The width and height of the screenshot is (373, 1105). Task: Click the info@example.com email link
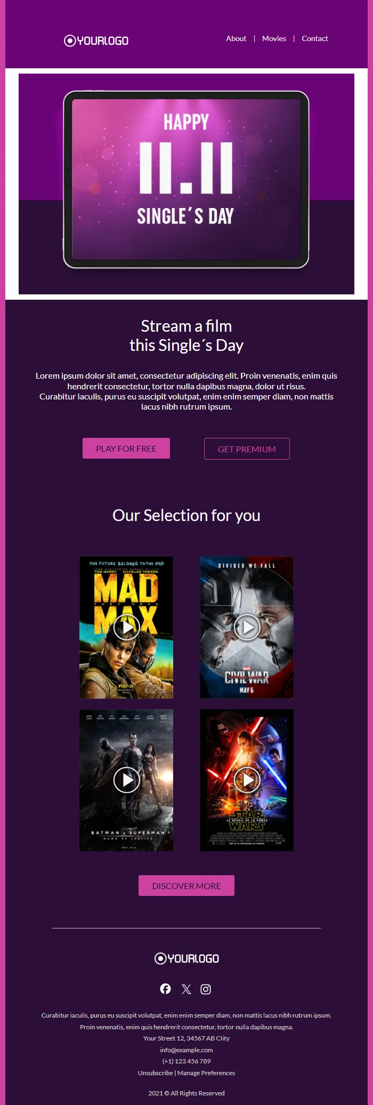point(186,1050)
